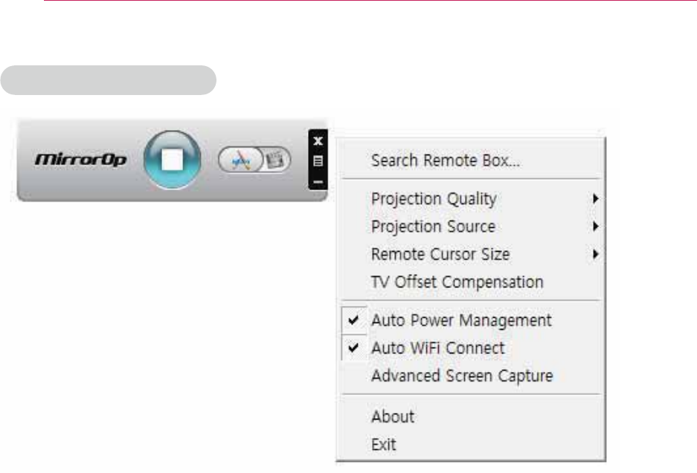
Task: Close the MirrorOp toolbar with the X
Action: pos(318,140)
